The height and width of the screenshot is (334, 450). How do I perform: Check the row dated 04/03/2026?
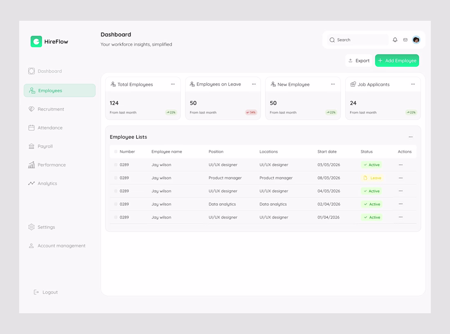click(116, 191)
